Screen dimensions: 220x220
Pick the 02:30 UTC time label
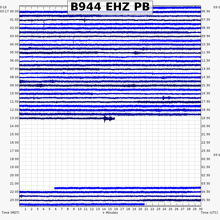[206, 175]
